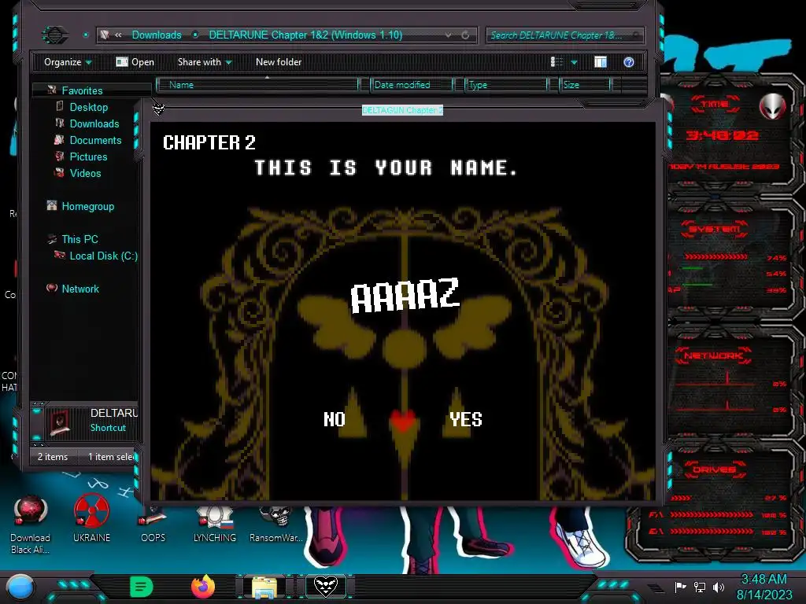The width and height of the screenshot is (806, 604).
Task: Click the DELTARUNE game window title icon
Action: click(x=158, y=109)
